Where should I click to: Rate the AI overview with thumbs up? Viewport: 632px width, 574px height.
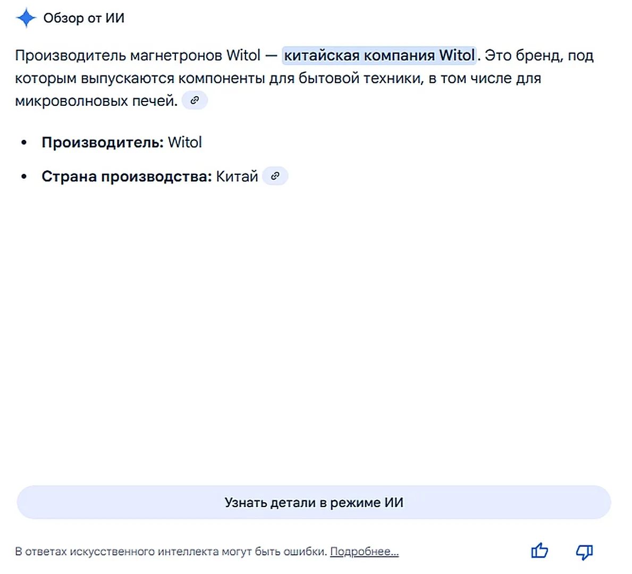coord(540,551)
